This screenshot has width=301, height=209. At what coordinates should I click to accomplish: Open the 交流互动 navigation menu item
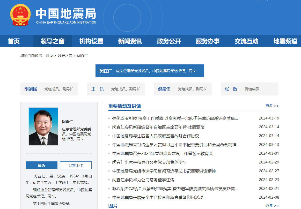[246, 41]
